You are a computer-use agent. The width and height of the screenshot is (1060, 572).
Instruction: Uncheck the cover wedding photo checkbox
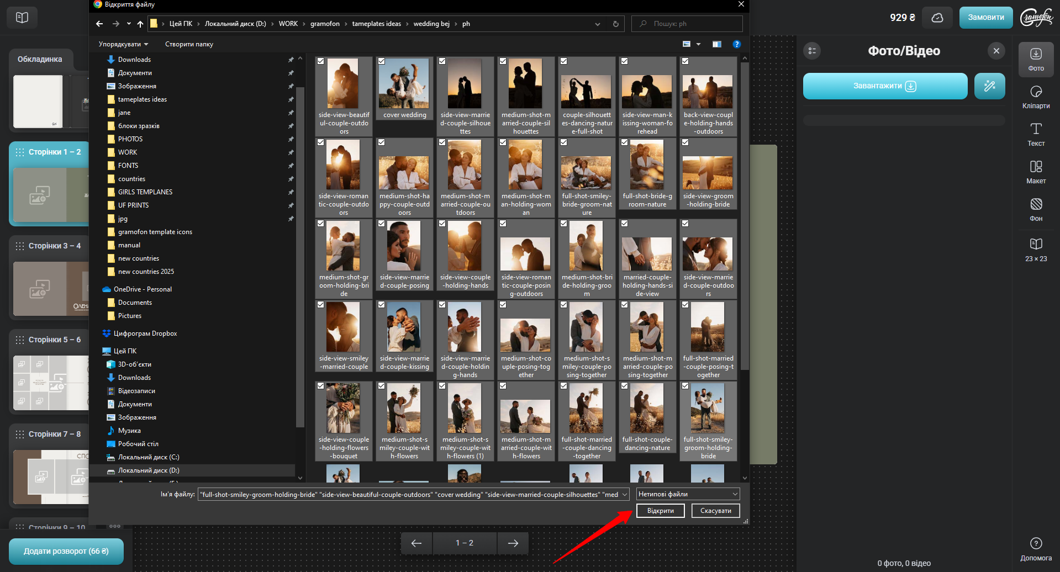tap(382, 61)
